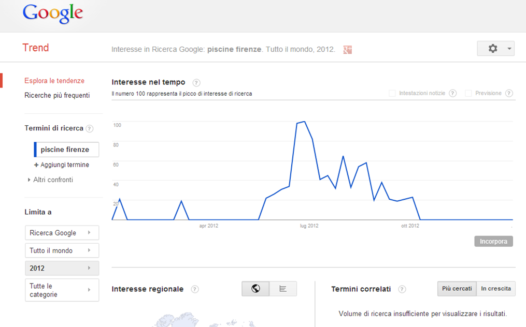Viewport: 526px width, 327px height.
Task: Open the Ricerca Google filter dropdown
Action: 62,233
